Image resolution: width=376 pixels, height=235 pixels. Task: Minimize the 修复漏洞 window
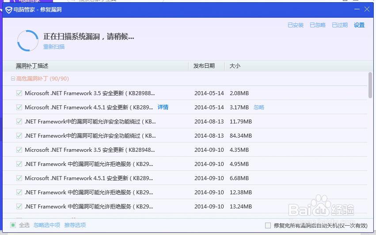point(357,9)
